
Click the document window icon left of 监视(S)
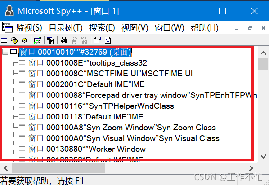[7, 27]
